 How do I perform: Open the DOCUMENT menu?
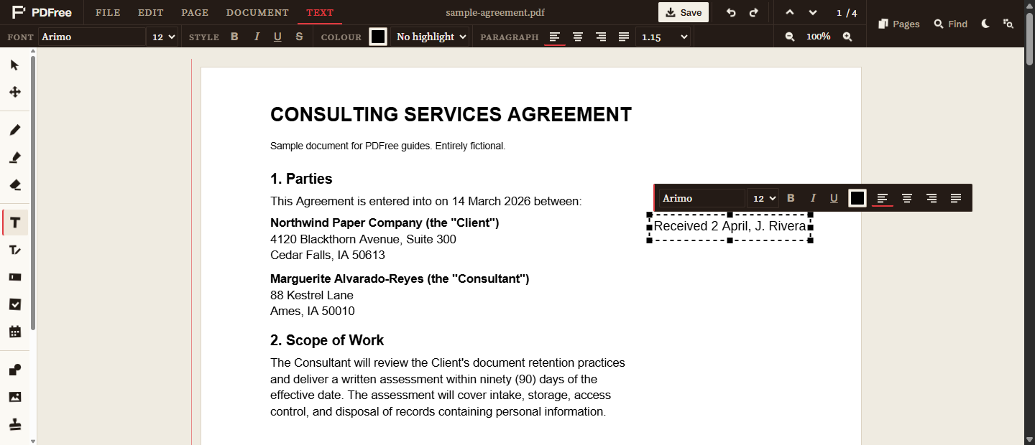point(257,13)
